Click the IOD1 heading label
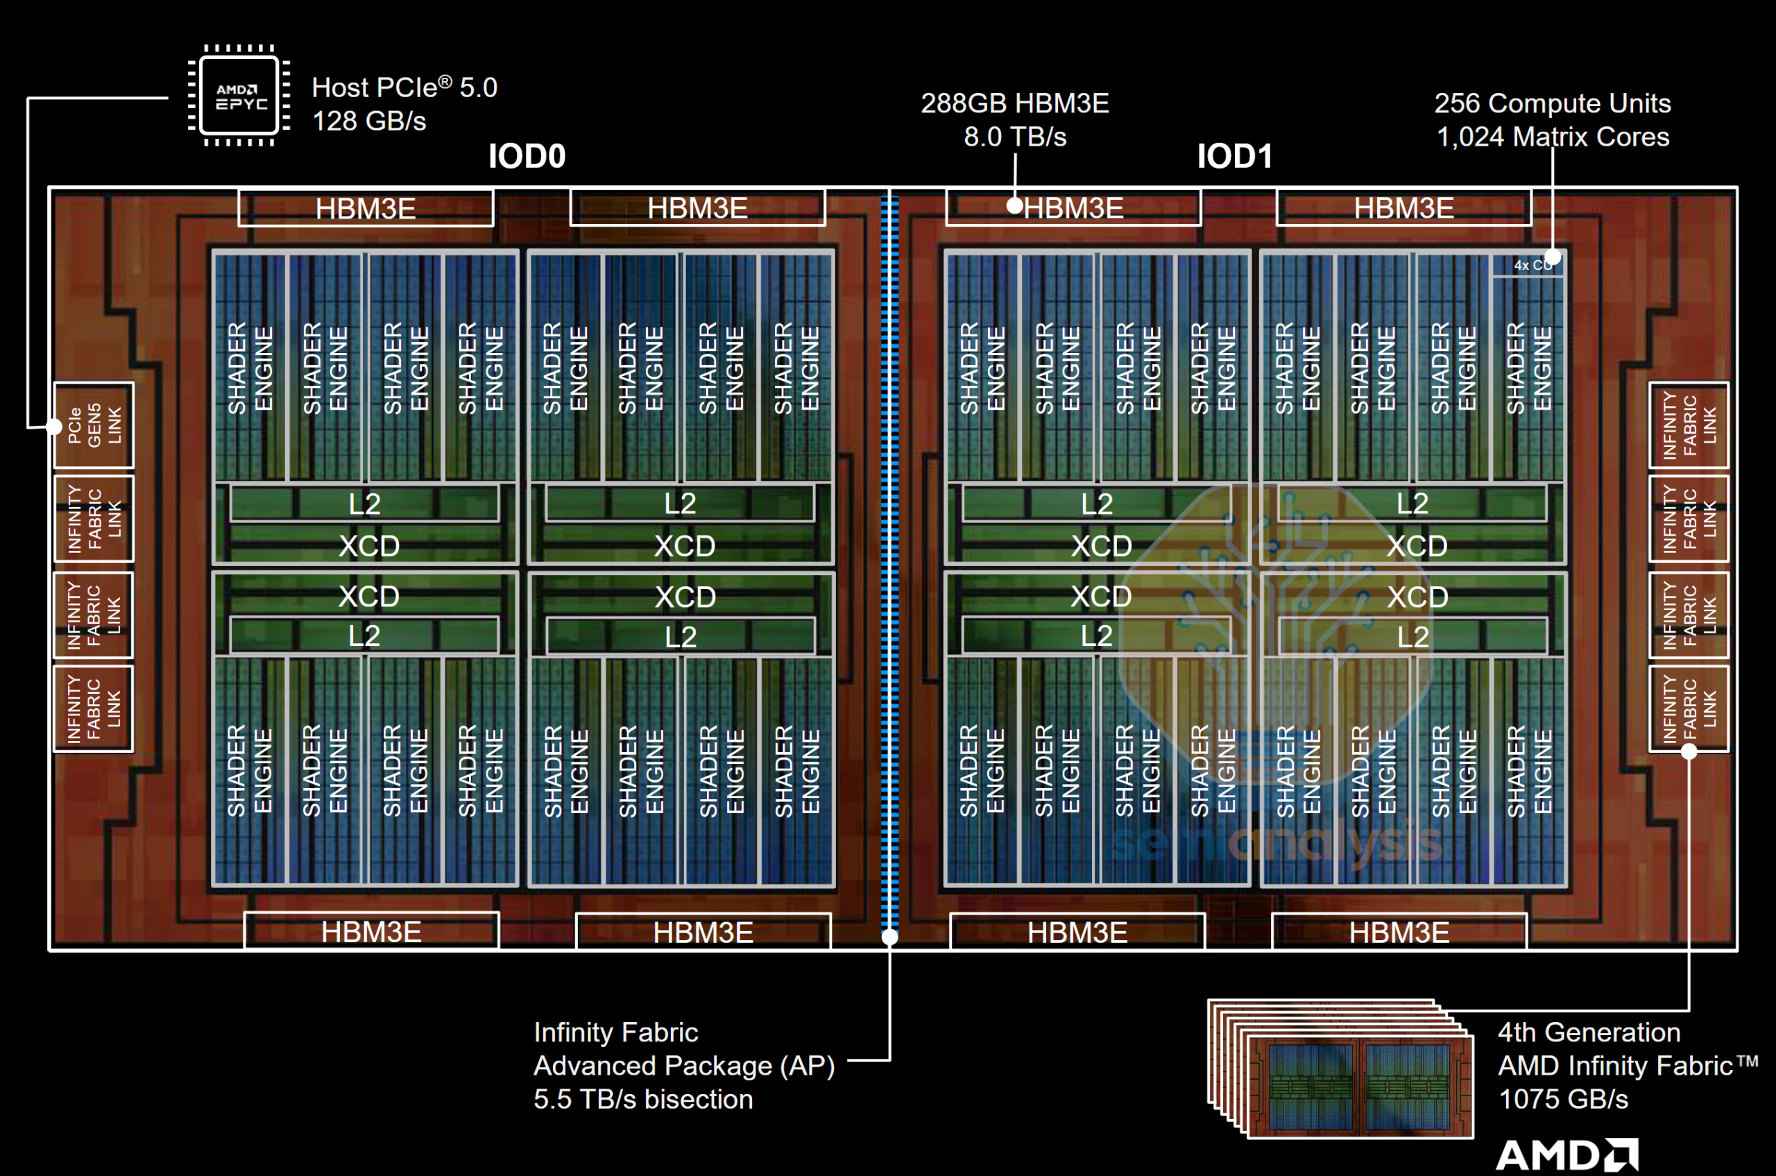Screen dimensions: 1776x1176 tap(1234, 156)
